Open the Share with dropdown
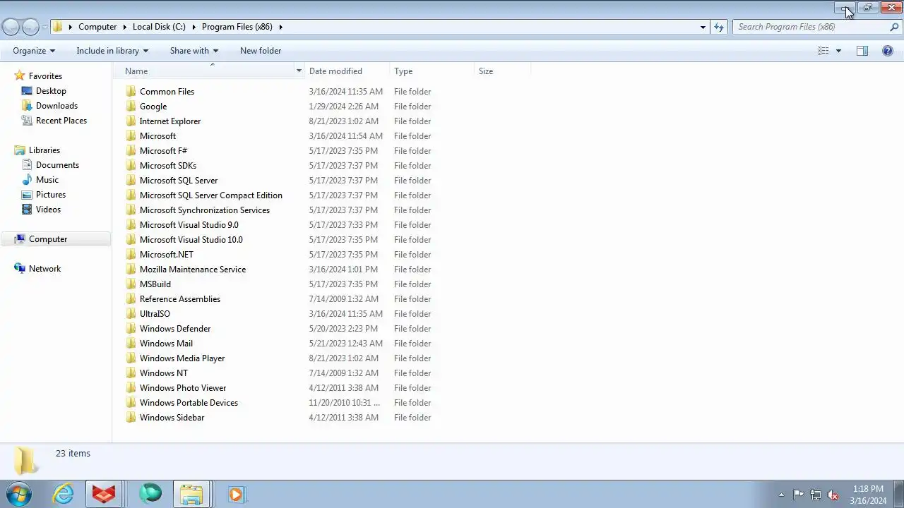 [194, 51]
